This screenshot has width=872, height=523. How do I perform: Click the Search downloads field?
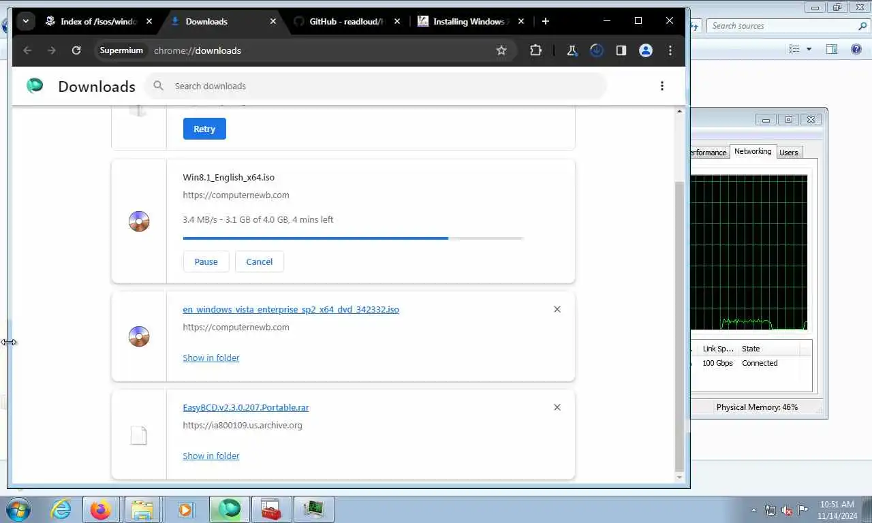(375, 86)
